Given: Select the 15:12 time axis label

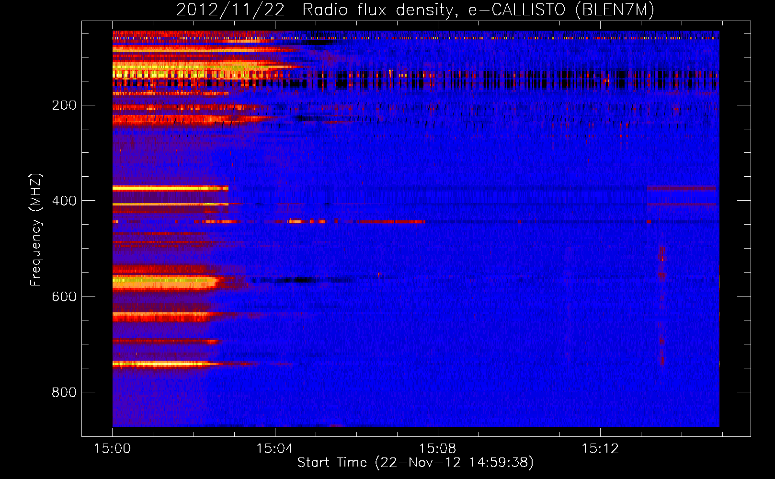Looking at the screenshot, I should 600,449.
